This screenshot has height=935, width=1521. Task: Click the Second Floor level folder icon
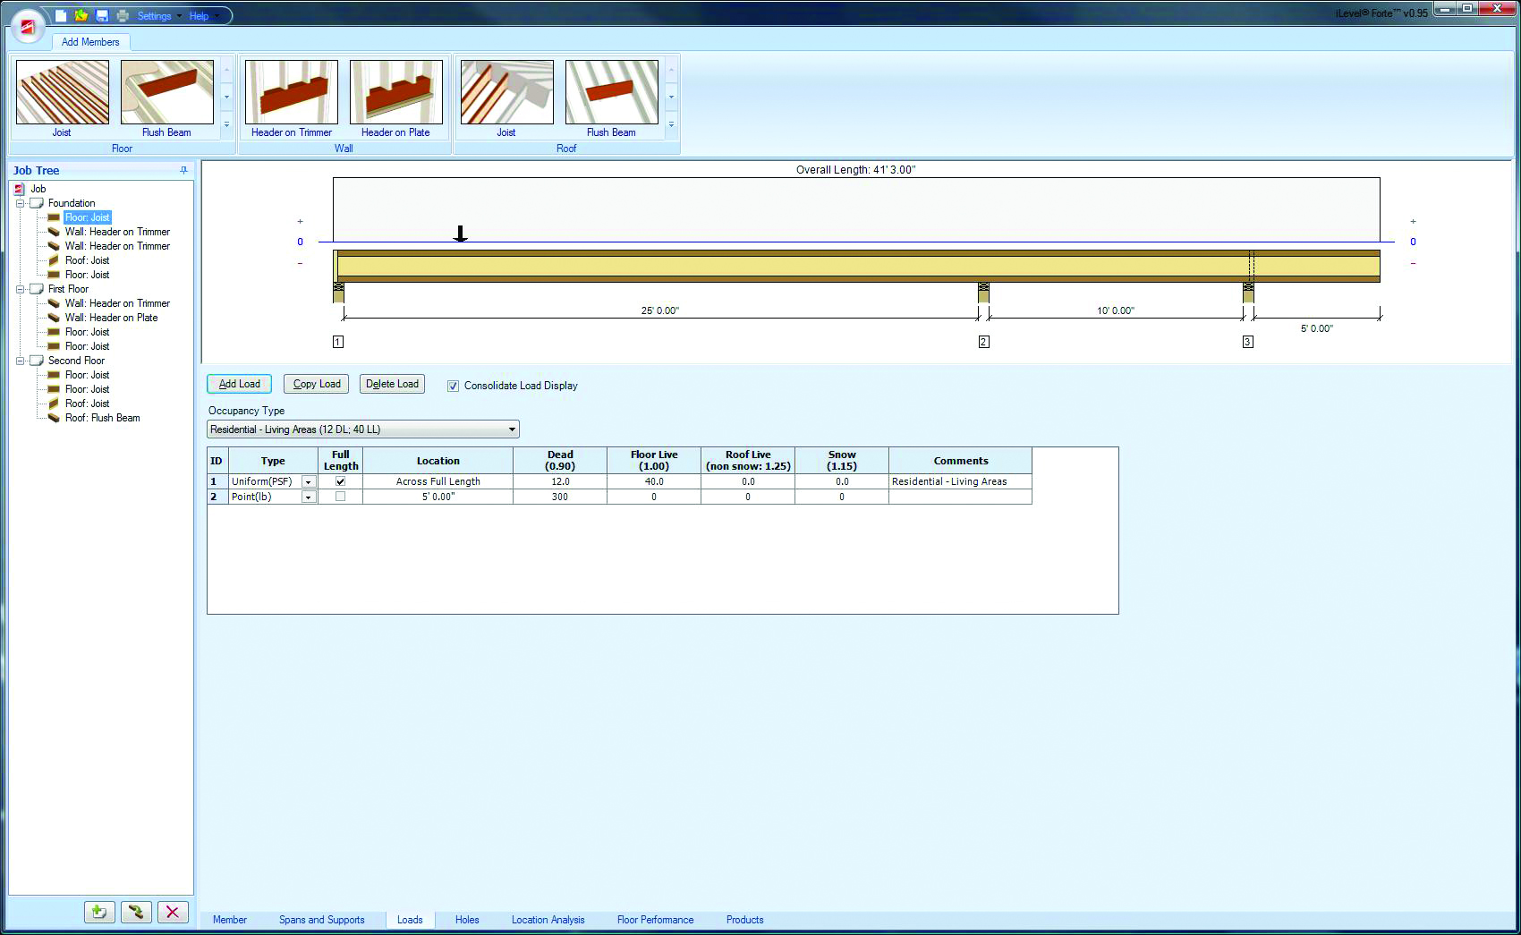click(37, 361)
